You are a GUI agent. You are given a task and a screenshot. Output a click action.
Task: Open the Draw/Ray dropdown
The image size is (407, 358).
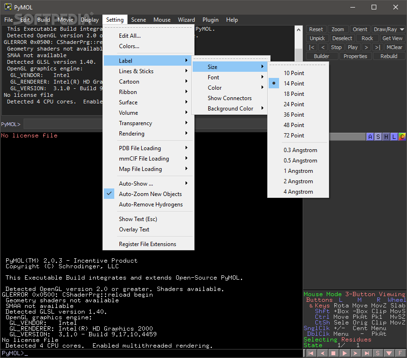click(x=389, y=29)
